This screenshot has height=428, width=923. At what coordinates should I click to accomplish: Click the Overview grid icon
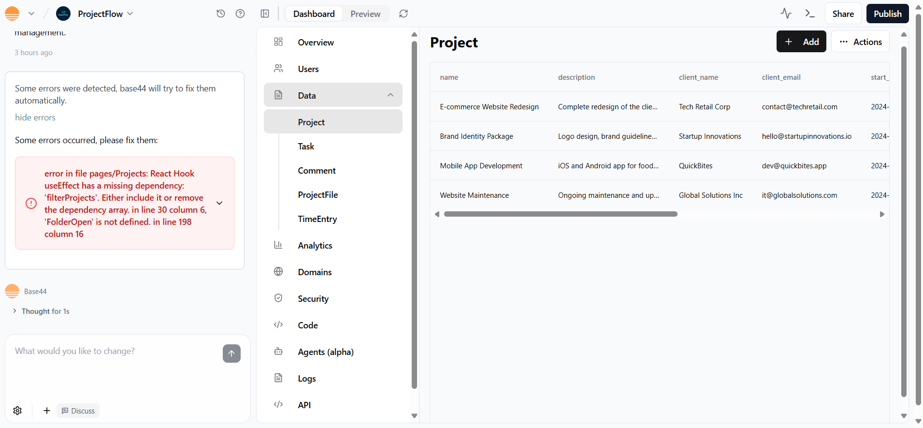(278, 42)
